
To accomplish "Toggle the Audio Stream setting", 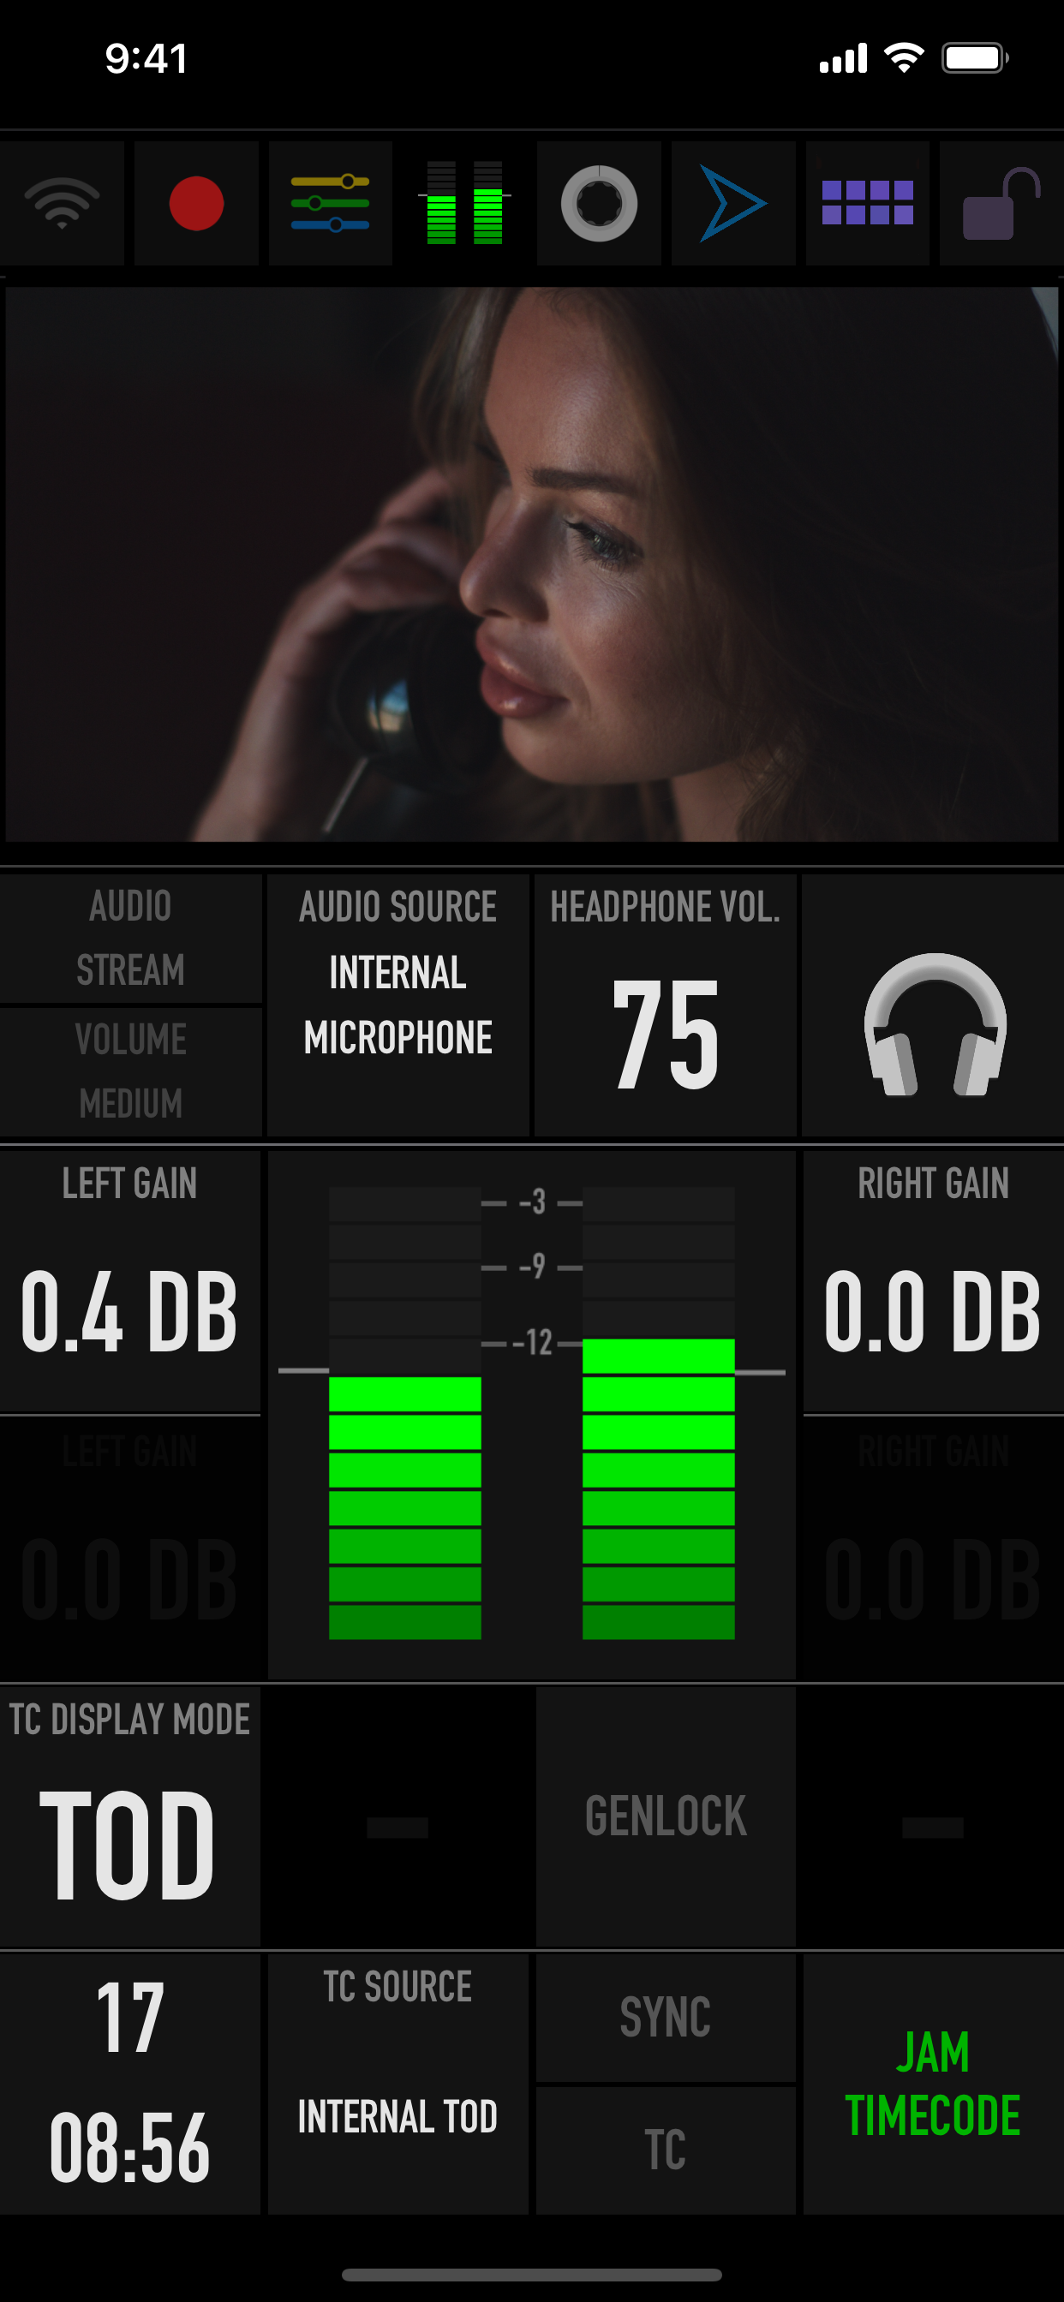I will pos(130,939).
